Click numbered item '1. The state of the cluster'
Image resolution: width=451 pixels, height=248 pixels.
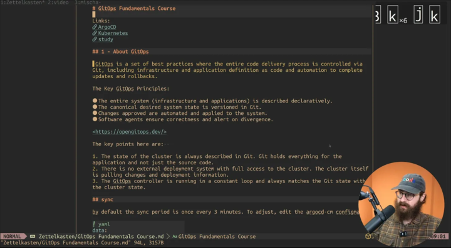217,159
